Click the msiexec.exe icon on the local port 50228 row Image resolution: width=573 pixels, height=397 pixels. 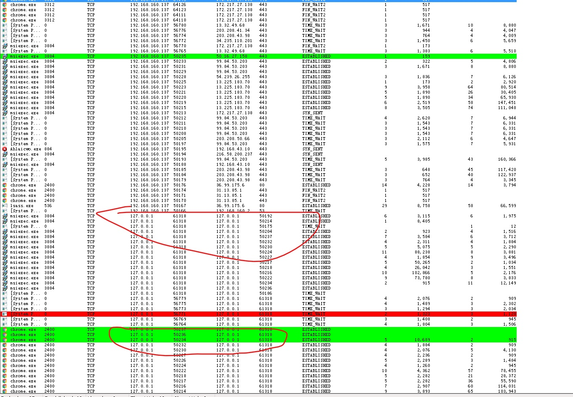tap(5, 76)
